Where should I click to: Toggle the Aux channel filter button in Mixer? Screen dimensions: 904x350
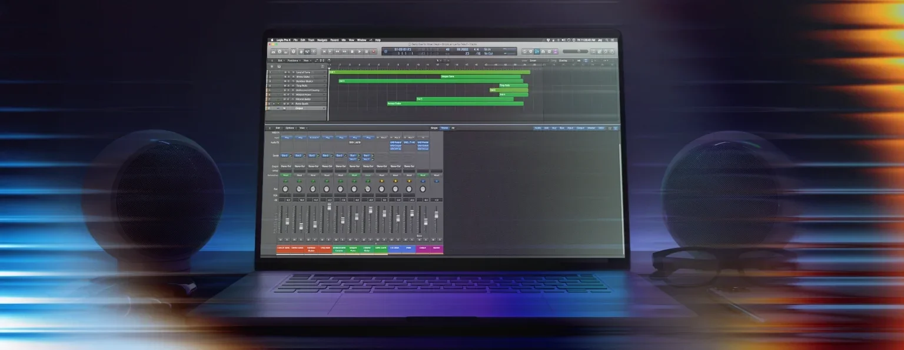coord(554,128)
